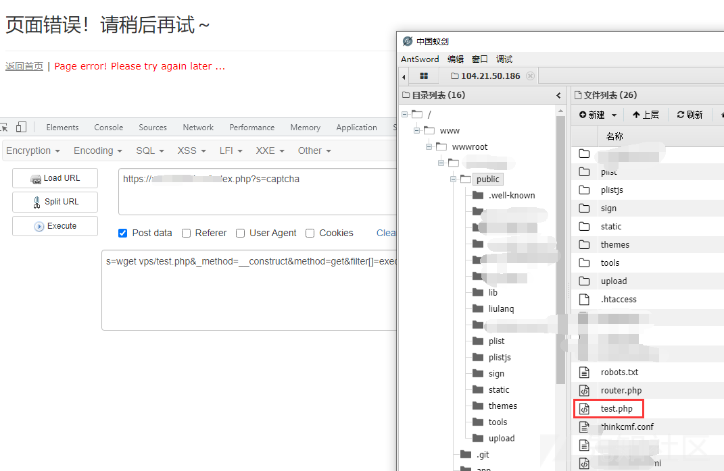This screenshot has width=724, height=471.
Task: Click the 返回首页 link
Action: (x=24, y=66)
